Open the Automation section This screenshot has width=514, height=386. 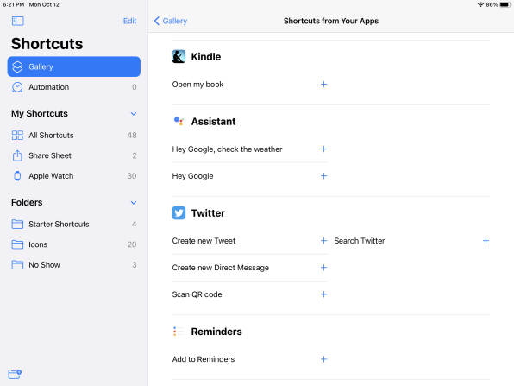[74, 87]
